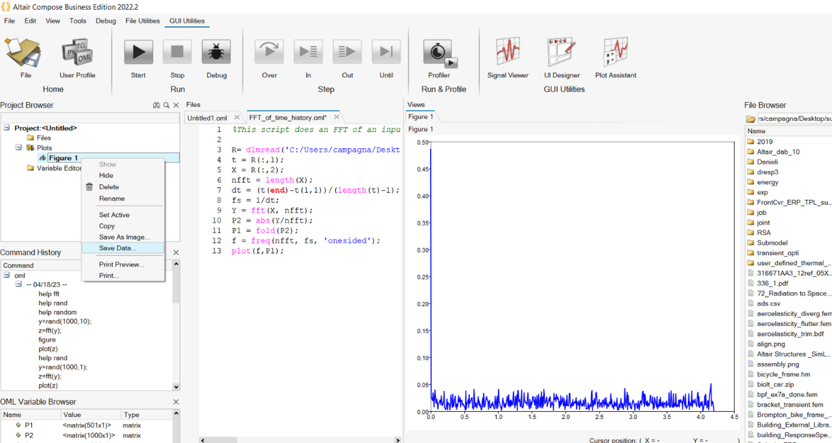Switch to File Utilities ribbon tab
832x443 pixels.
point(143,21)
